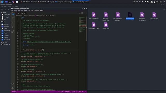Change UTF-8 encoding in status bar
Viewport: 166px width, 93px height.
(73, 92)
